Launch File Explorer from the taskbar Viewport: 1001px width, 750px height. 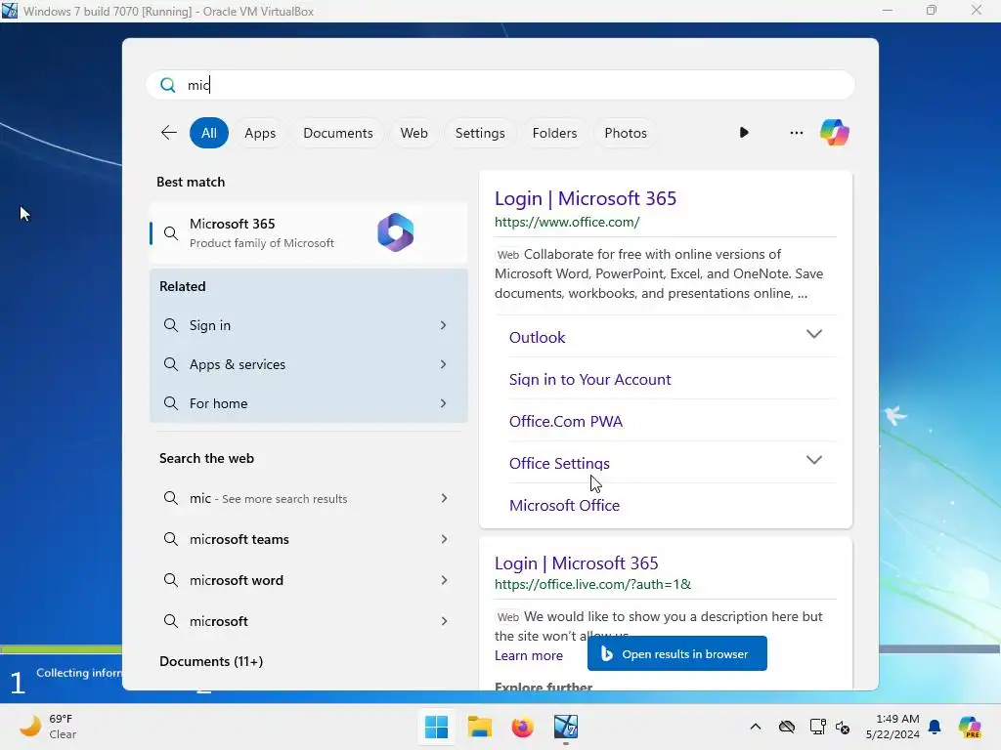[x=479, y=727]
